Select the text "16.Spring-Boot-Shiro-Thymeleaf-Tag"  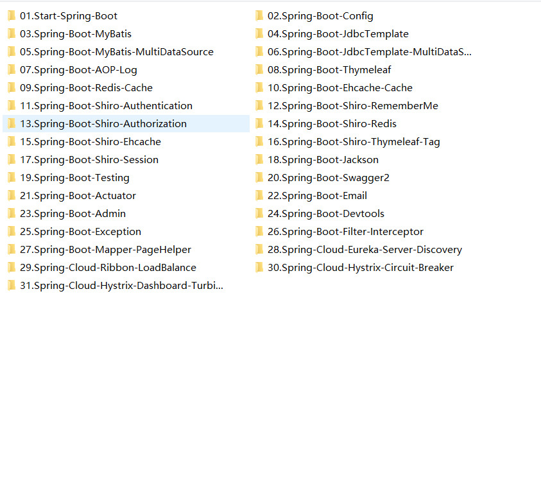(354, 142)
